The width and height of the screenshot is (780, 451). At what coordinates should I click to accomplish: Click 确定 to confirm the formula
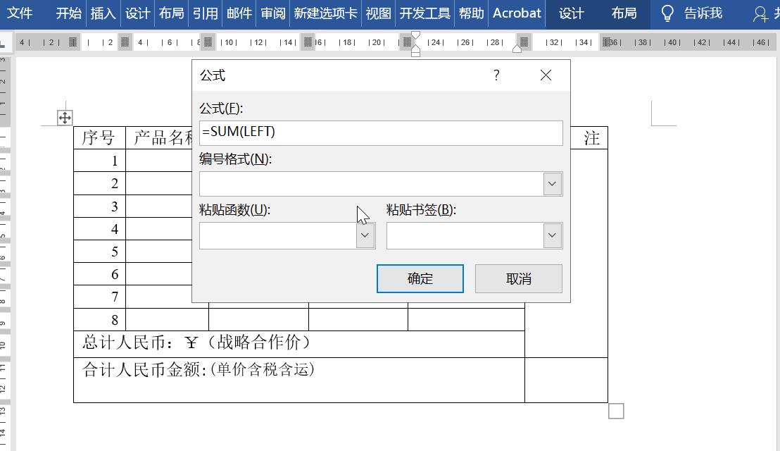(x=420, y=278)
